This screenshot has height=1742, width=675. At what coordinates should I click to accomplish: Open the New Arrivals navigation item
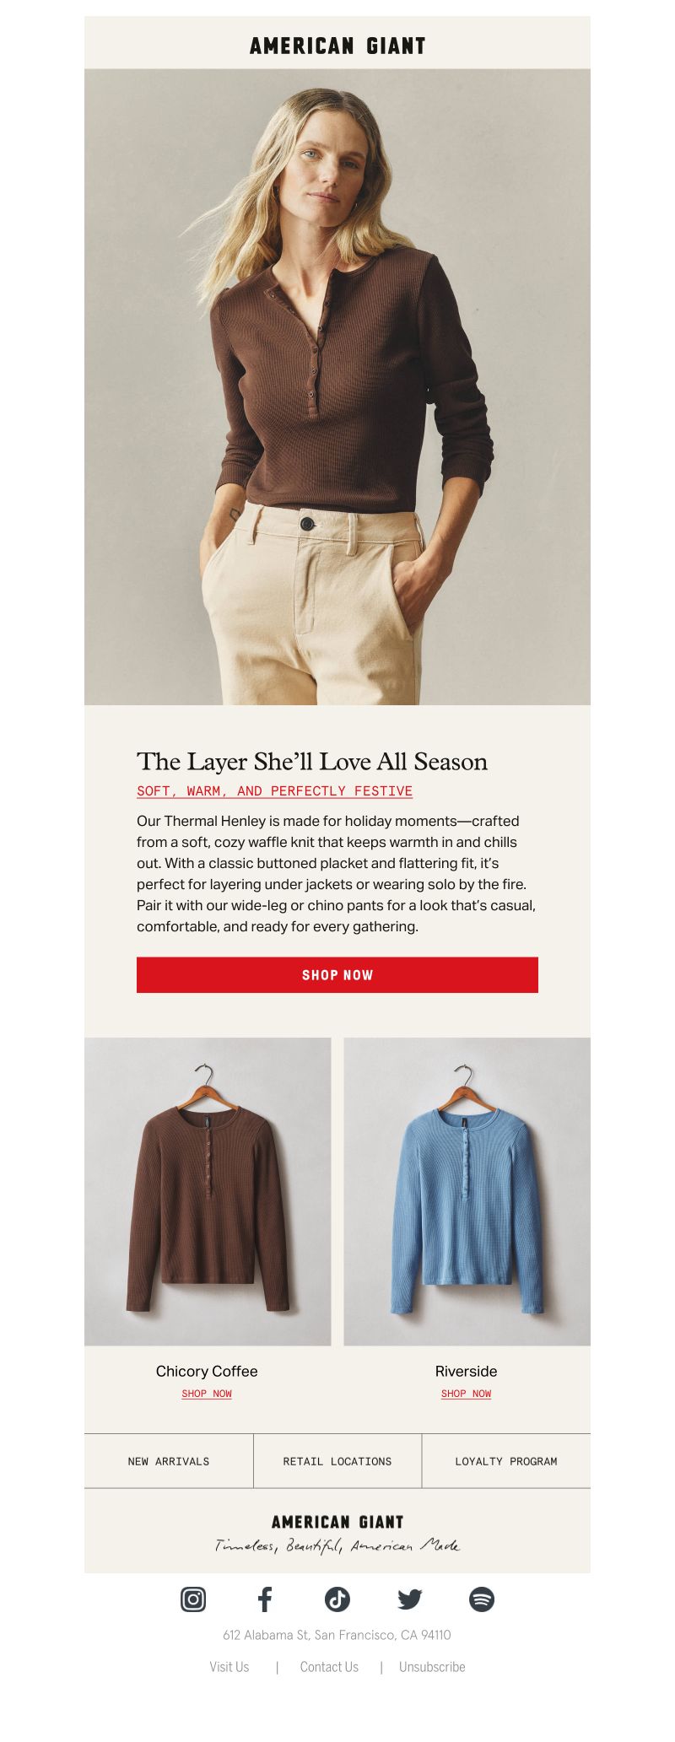(169, 1461)
